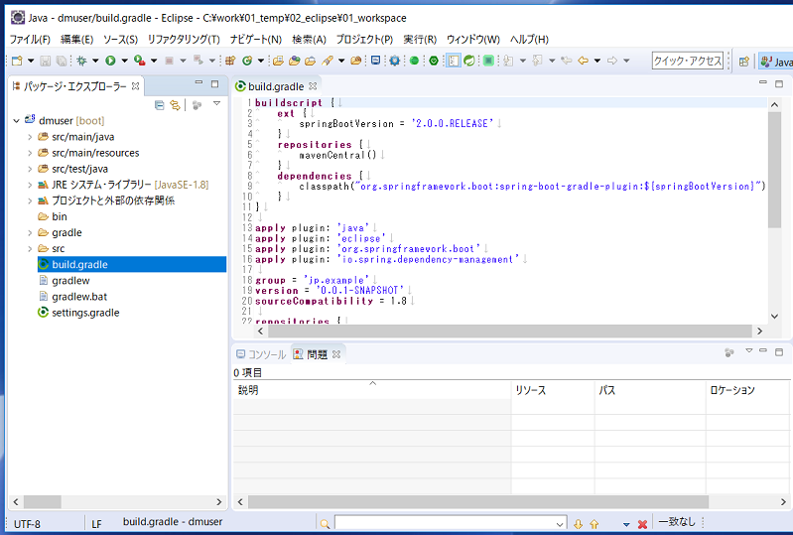Expand プロジェクトと外部の依存関係 node
The image size is (793, 535).
(x=30, y=201)
